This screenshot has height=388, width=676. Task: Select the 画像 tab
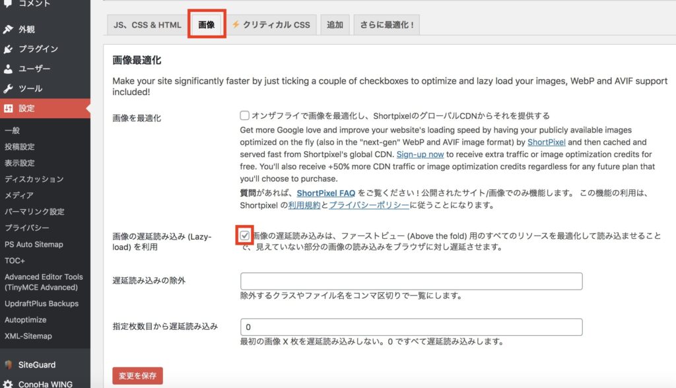pyautogui.click(x=207, y=24)
